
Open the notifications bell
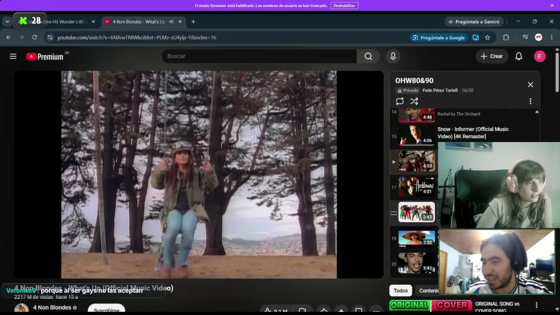pyautogui.click(x=519, y=56)
